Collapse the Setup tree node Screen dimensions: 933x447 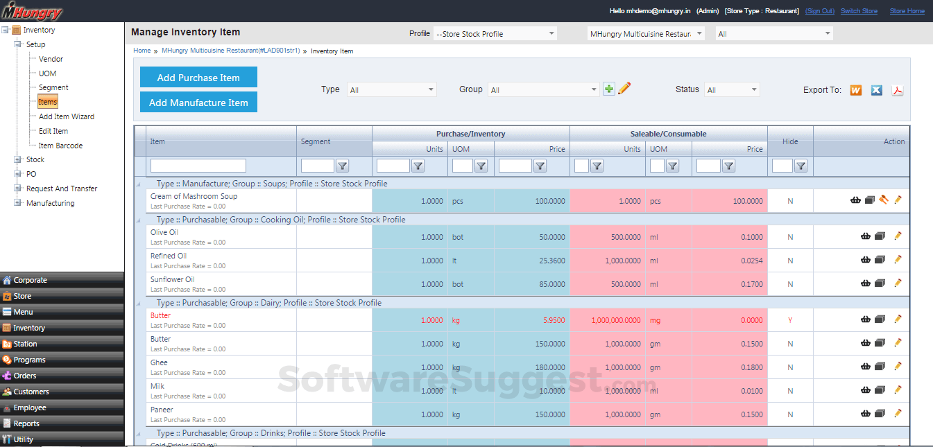(x=17, y=44)
